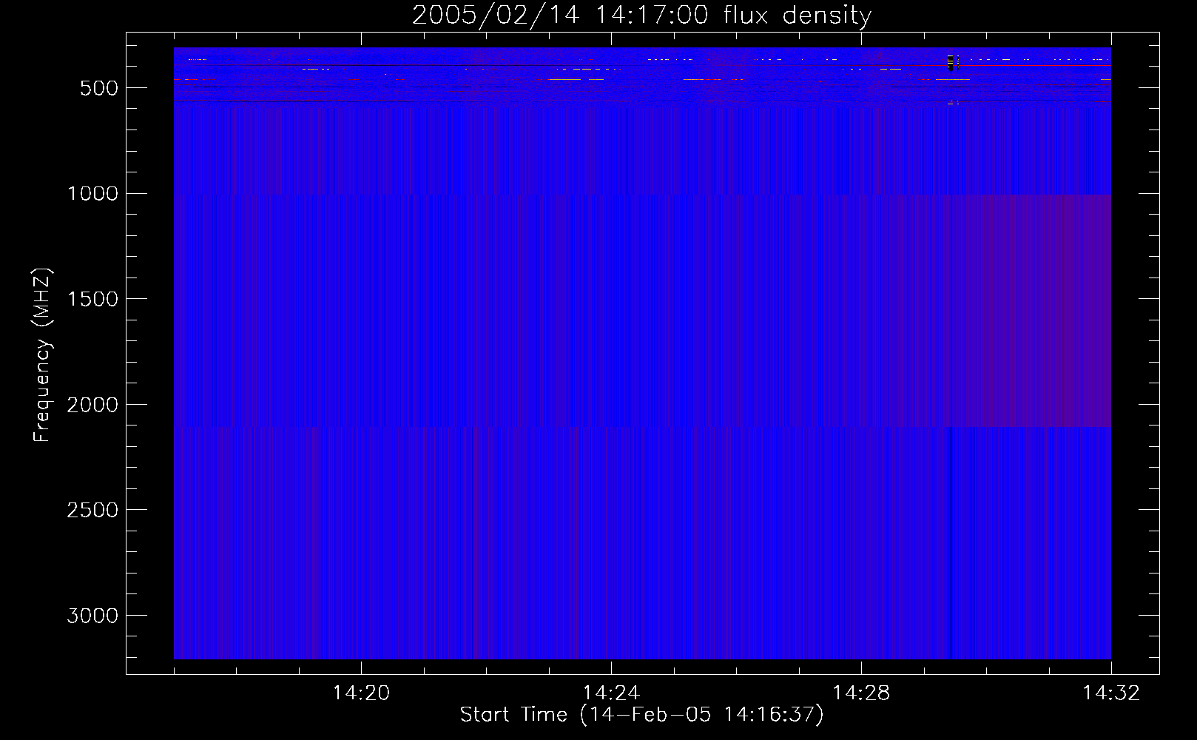Select the 1500 frequency tick label
The height and width of the screenshot is (740, 1197).
[x=92, y=299]
